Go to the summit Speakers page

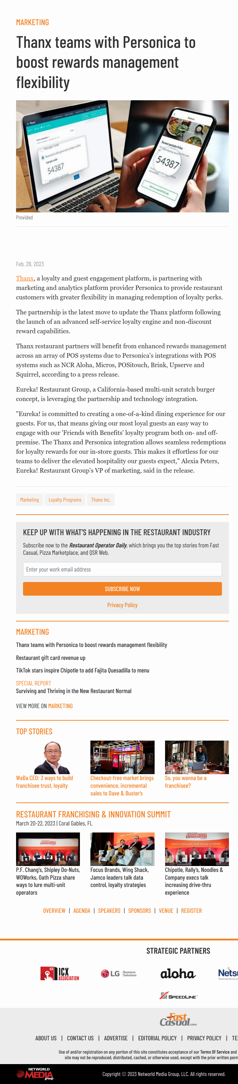click(109, 910)
